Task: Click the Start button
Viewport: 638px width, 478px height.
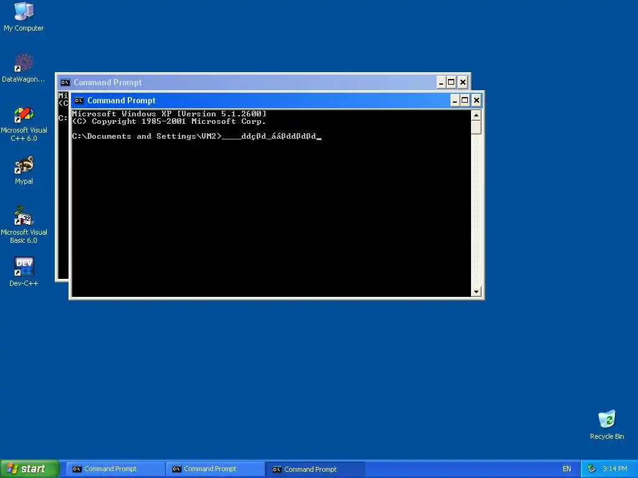Action: [29, 469]
